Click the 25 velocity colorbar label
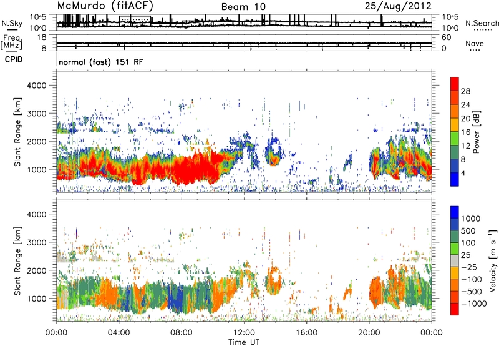 pyautogui.click(x=466, y=255)
